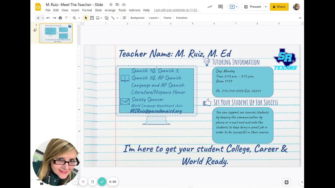Select the 'Tutoring Information' heading

click(236, 62)
